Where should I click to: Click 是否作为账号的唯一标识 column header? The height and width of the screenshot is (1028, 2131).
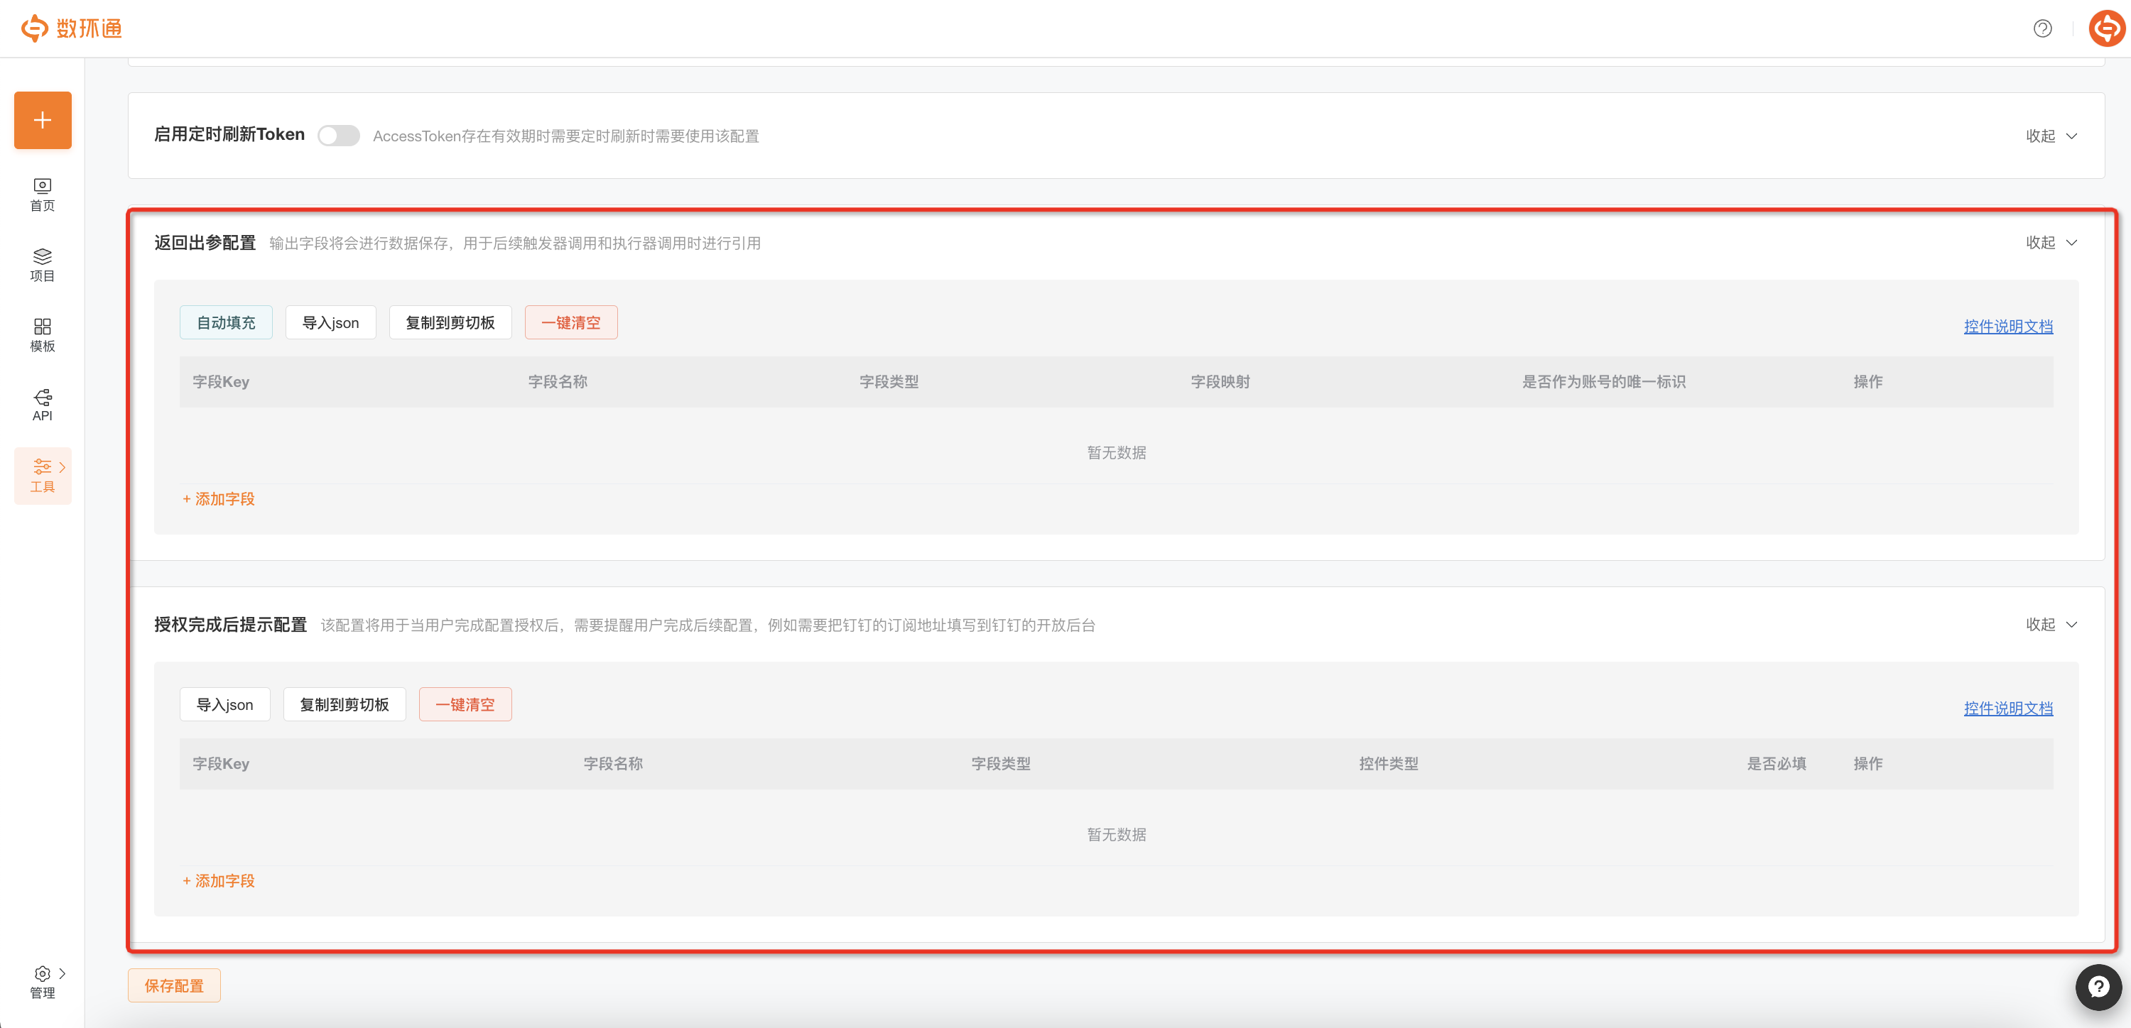coord(1603,382)
